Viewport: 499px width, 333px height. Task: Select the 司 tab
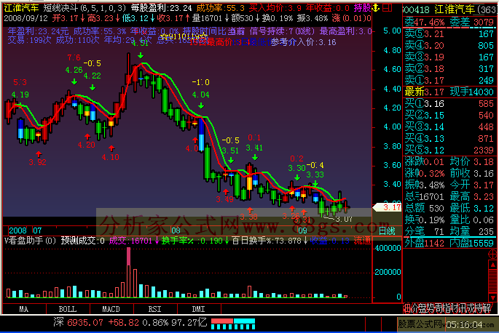438,308
